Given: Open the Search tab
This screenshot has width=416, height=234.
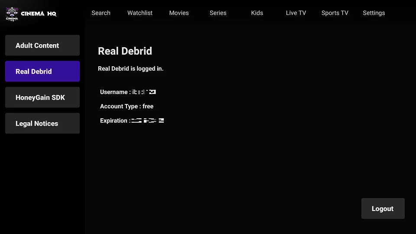Looking at the screenshot, I should coord(101,13).
